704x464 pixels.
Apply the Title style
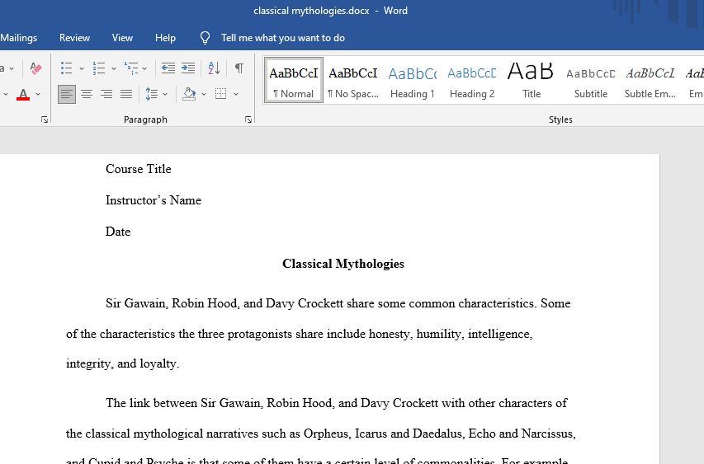[532, 80]
